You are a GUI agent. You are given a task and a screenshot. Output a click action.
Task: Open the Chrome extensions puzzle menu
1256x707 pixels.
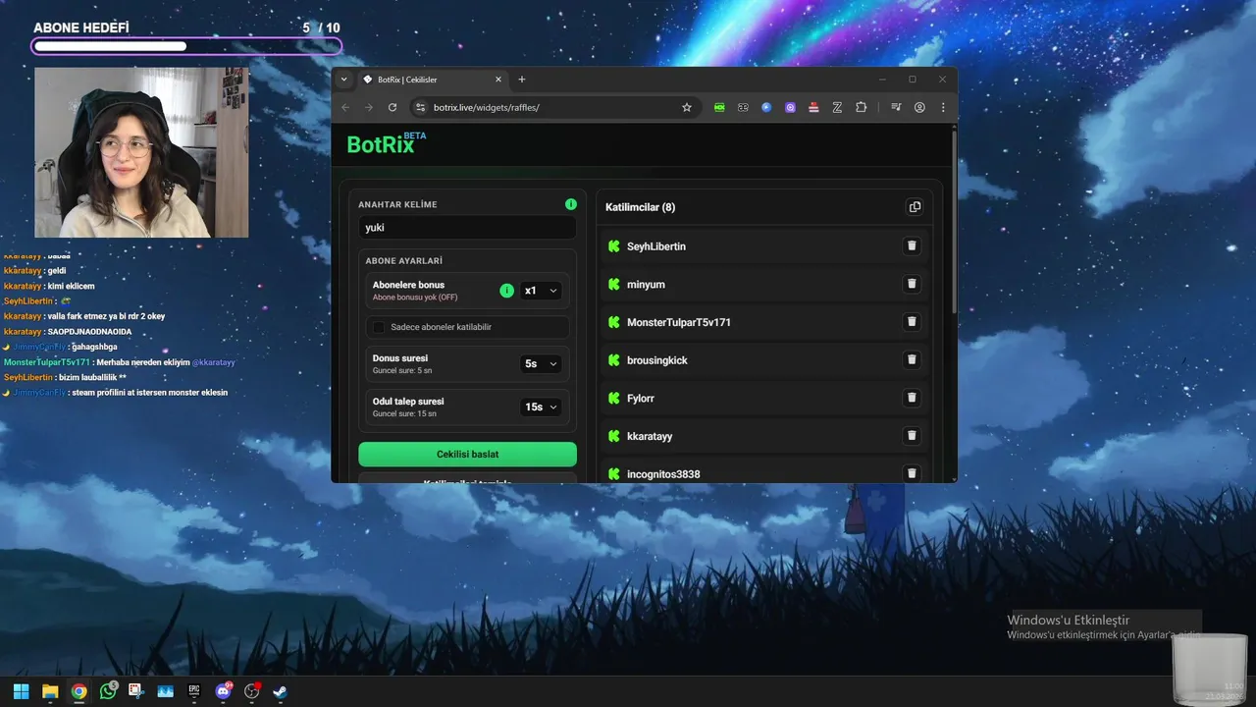[x=861, y=107]
